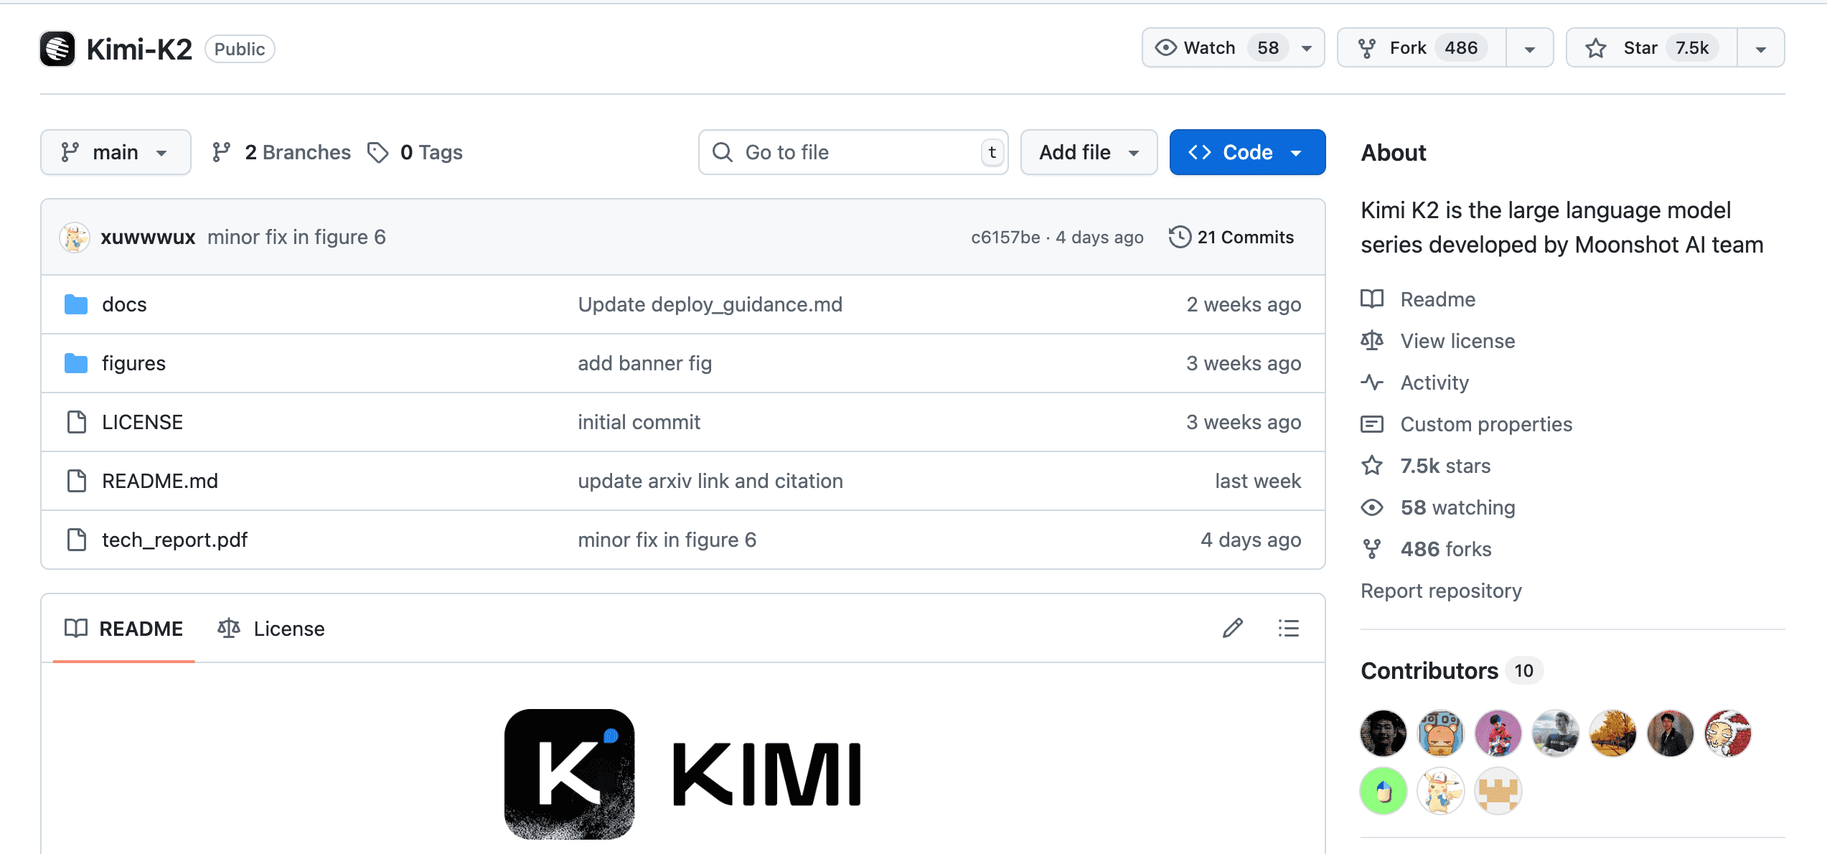Click the README.md file icon
The image size is (1827, 854).
[76, 481]
